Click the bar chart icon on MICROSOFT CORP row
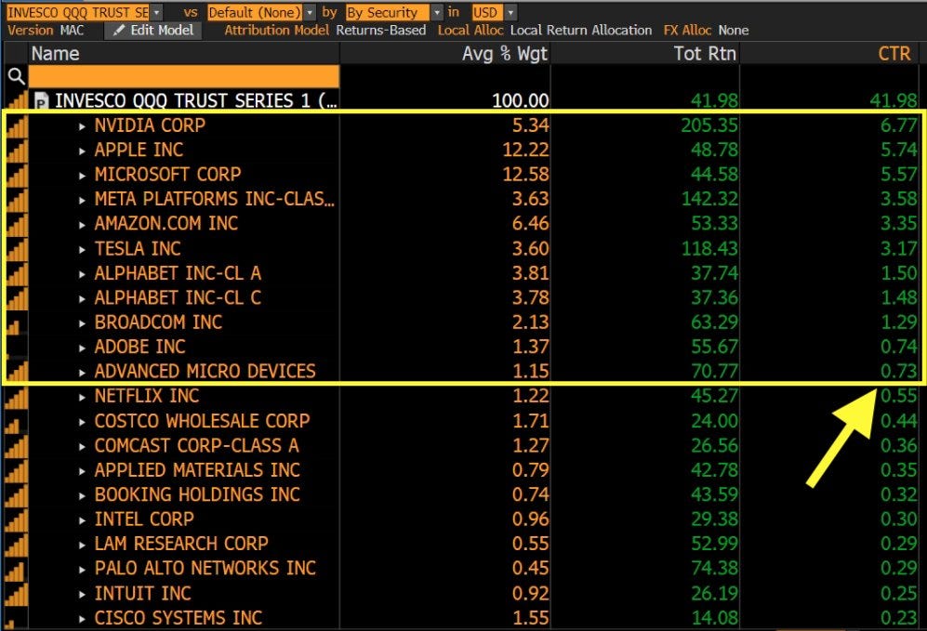Viewport: 927px width, 631px height. pos(17,175)
